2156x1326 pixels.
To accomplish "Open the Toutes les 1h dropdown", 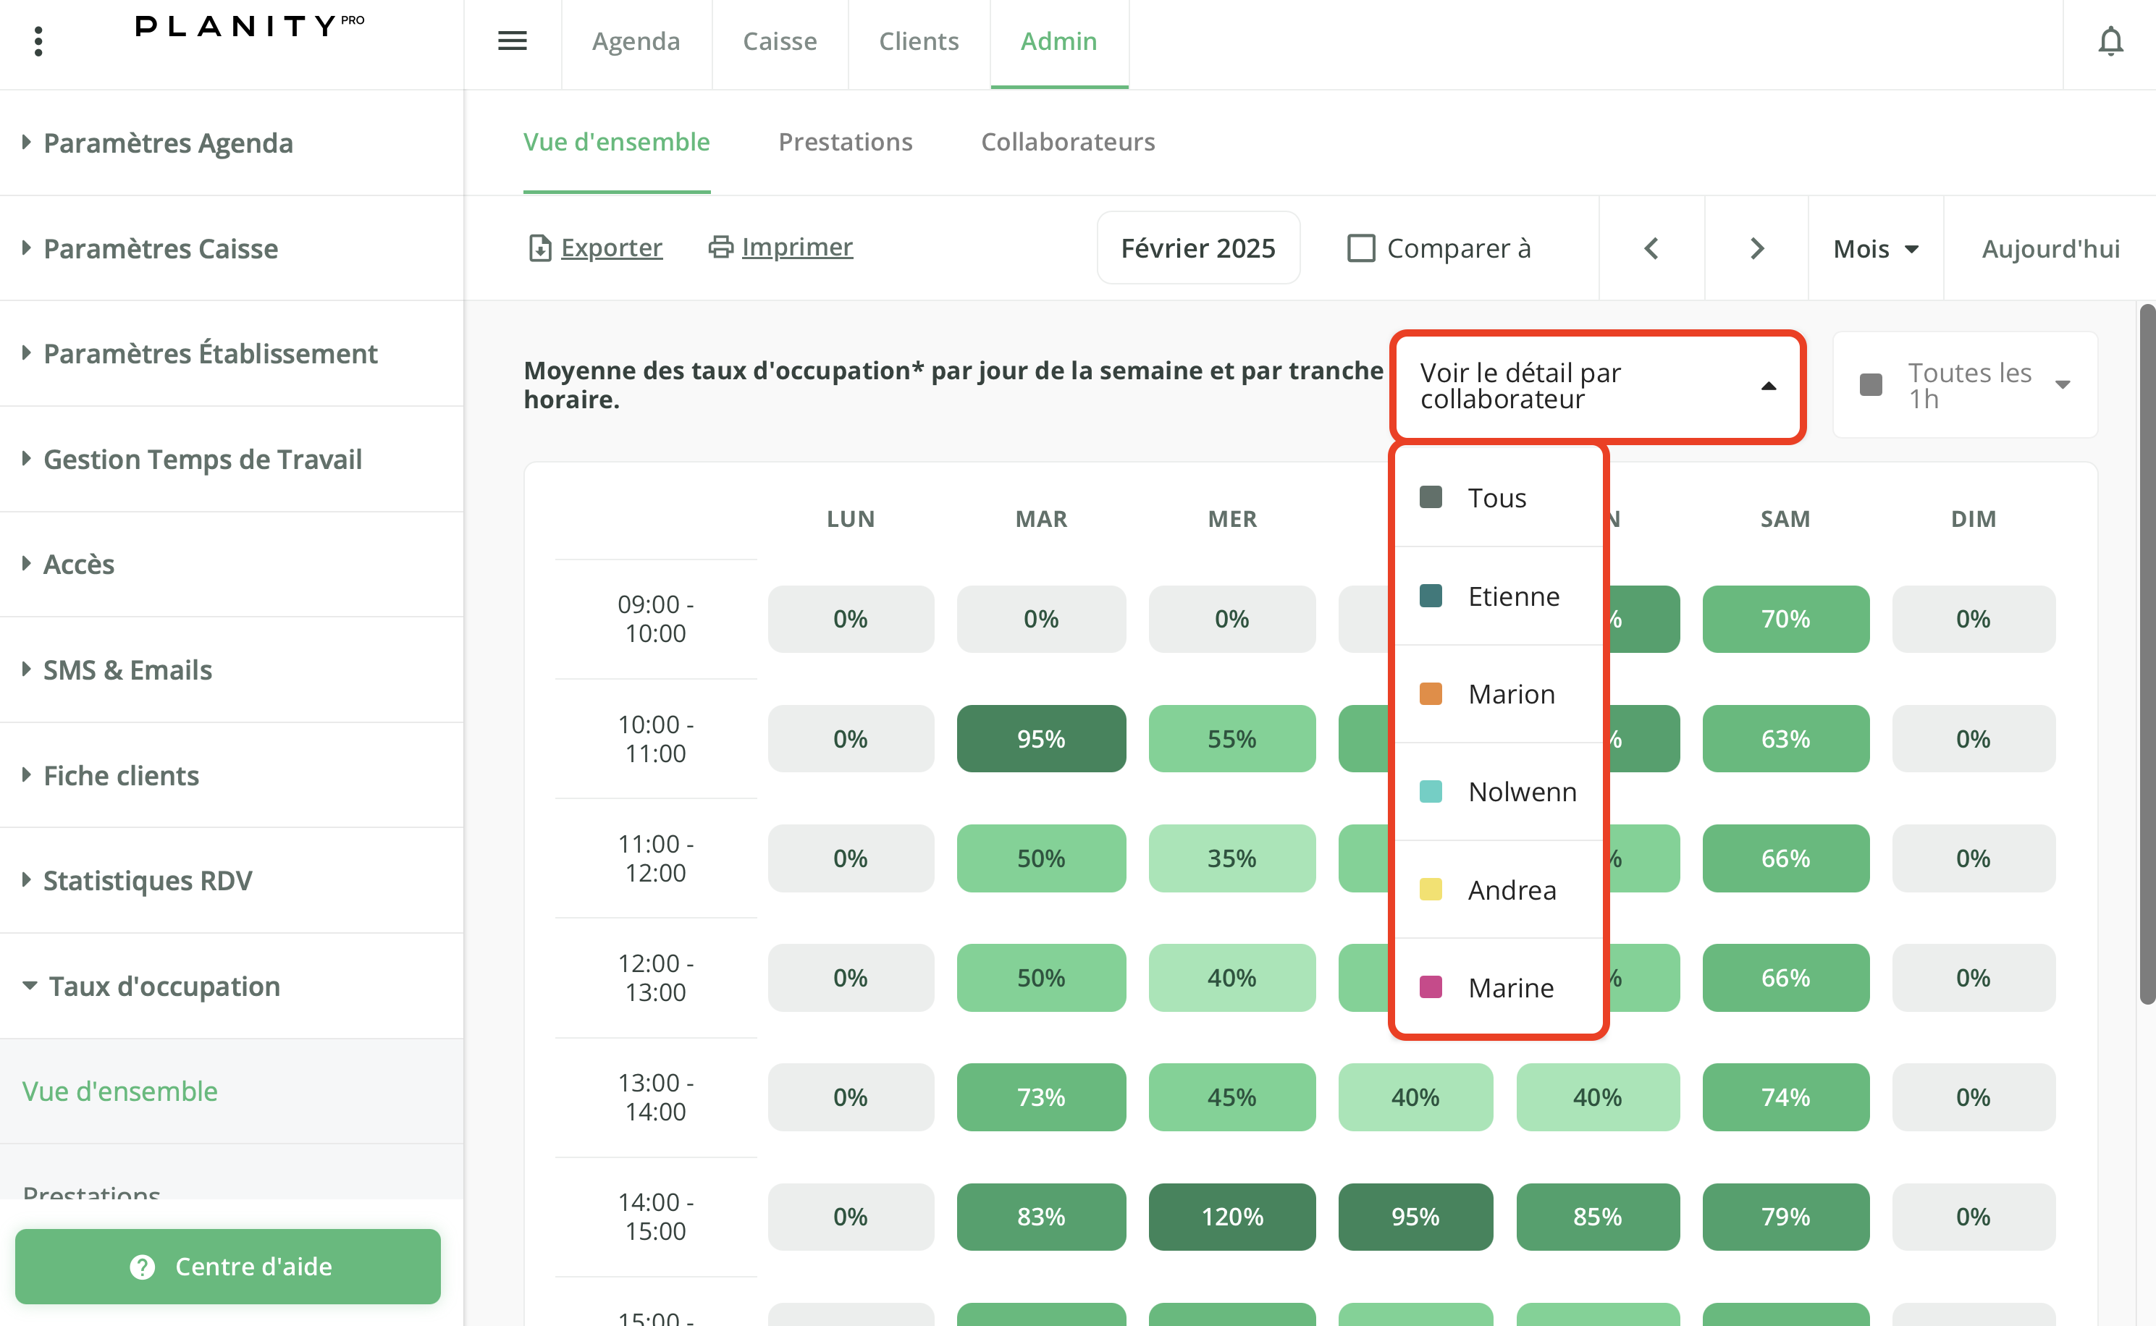I will (x=1965, y=386).
